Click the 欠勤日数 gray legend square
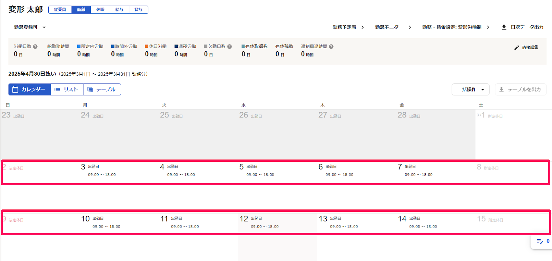 click(x=206, y=46)
